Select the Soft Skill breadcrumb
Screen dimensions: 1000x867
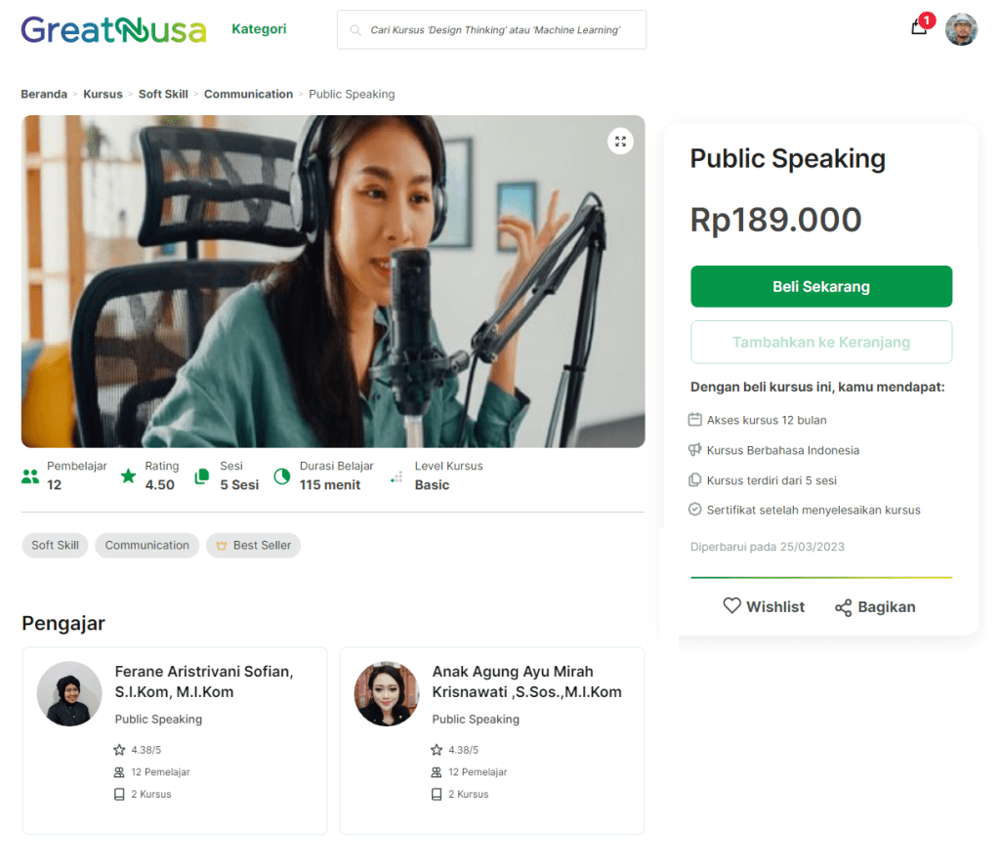163,94
